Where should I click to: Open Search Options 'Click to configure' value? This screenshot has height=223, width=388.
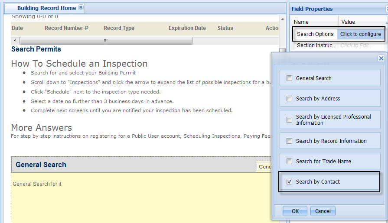click(x=360, y=34)
